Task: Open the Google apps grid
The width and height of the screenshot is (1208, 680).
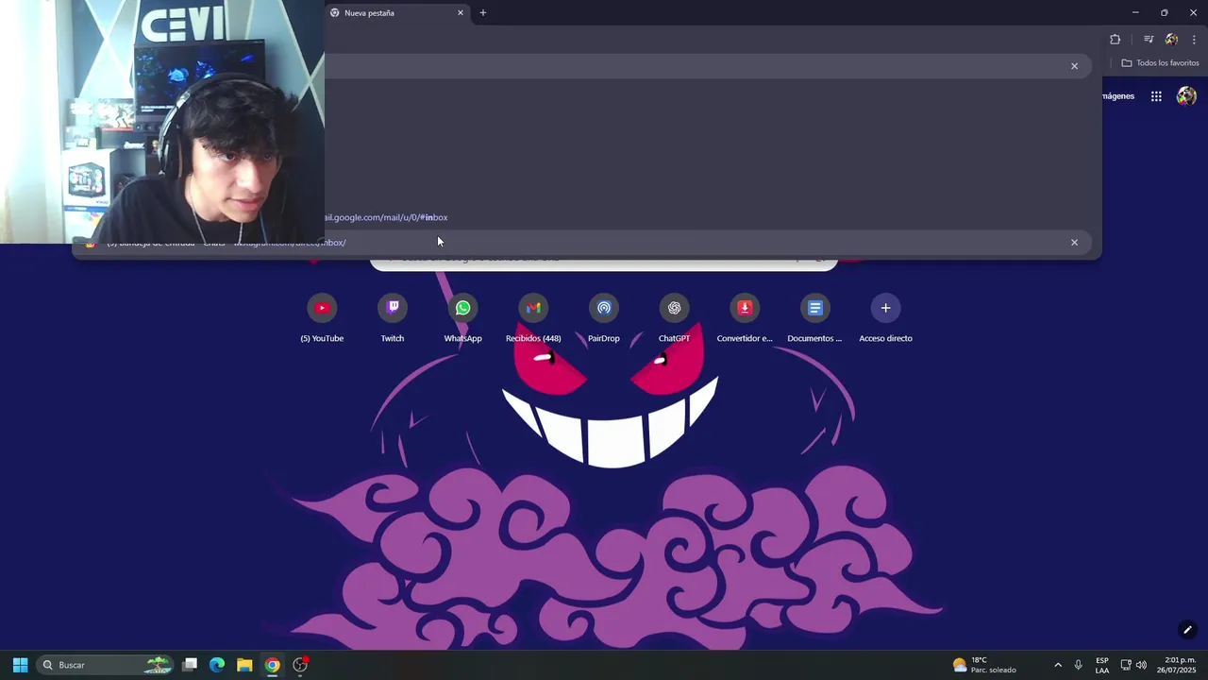Action: pos(1156,96)
